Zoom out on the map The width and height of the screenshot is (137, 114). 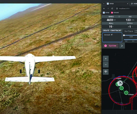point(106,65)
